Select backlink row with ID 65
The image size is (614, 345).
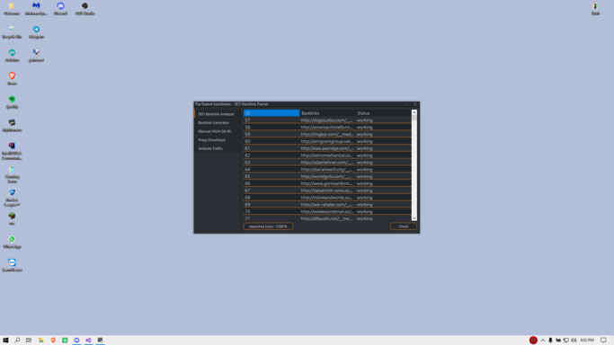click(x=327, y=176)
